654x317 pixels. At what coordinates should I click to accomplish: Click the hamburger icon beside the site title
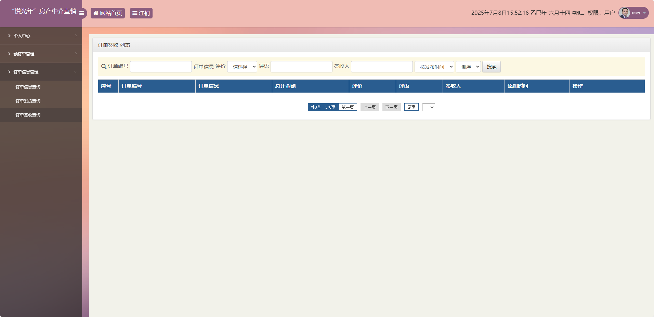[81, 13]
